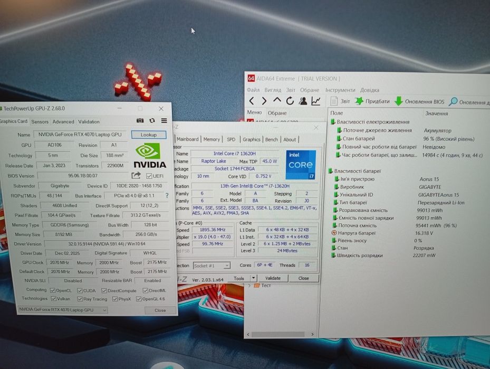This screenshot has height=369, width=490.
Task: Open the Bench tab in CPU-Z
Action: pyautogui.click(x=272, y=139)
